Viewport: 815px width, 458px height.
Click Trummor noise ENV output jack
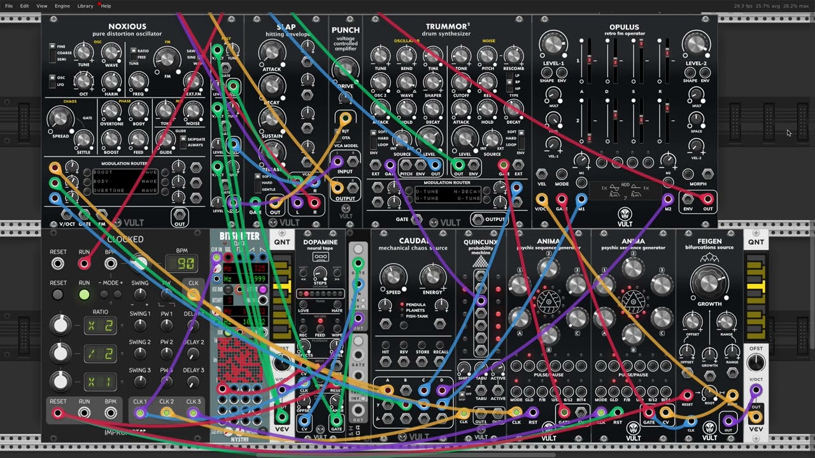(474, 165)
